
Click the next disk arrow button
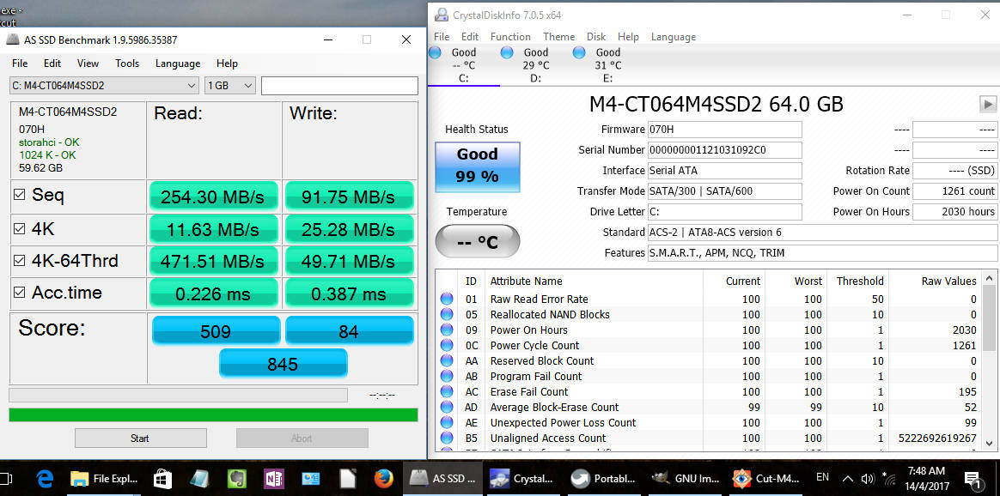tap(988, 104)
